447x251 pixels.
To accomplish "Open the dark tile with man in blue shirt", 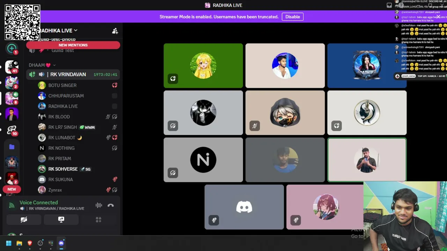I will coord(285,160).
